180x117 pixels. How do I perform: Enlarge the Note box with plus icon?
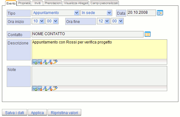coord(35,89)
